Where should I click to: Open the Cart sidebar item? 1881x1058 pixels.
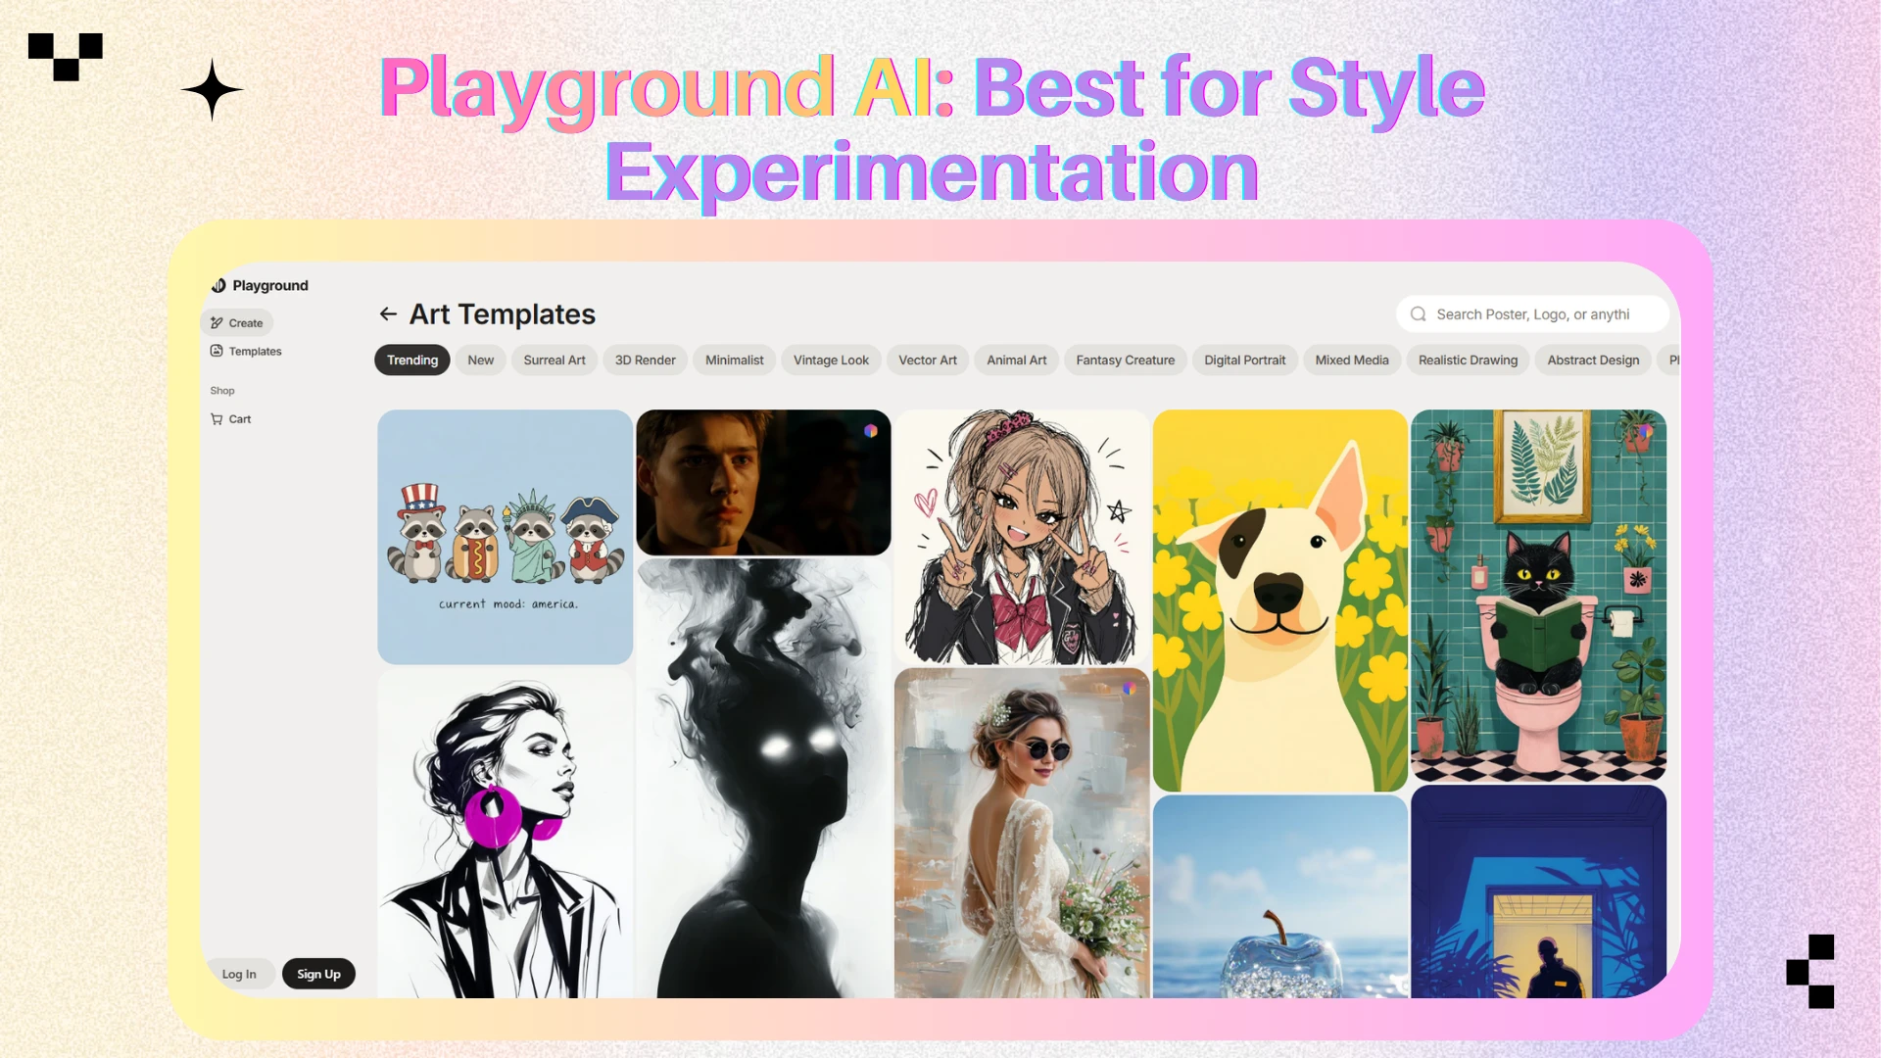[231, 418]
